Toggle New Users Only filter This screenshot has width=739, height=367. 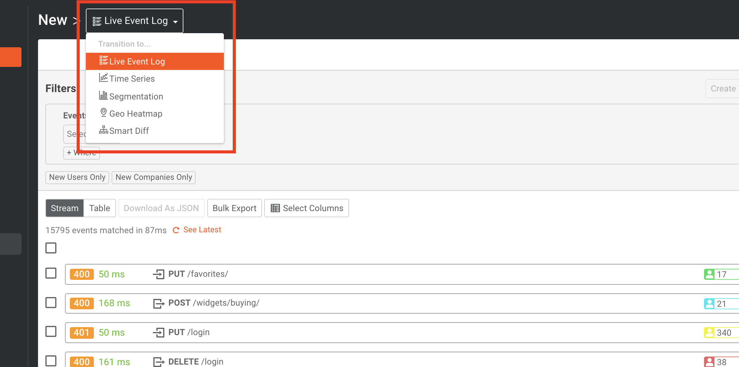pos(77,177)
